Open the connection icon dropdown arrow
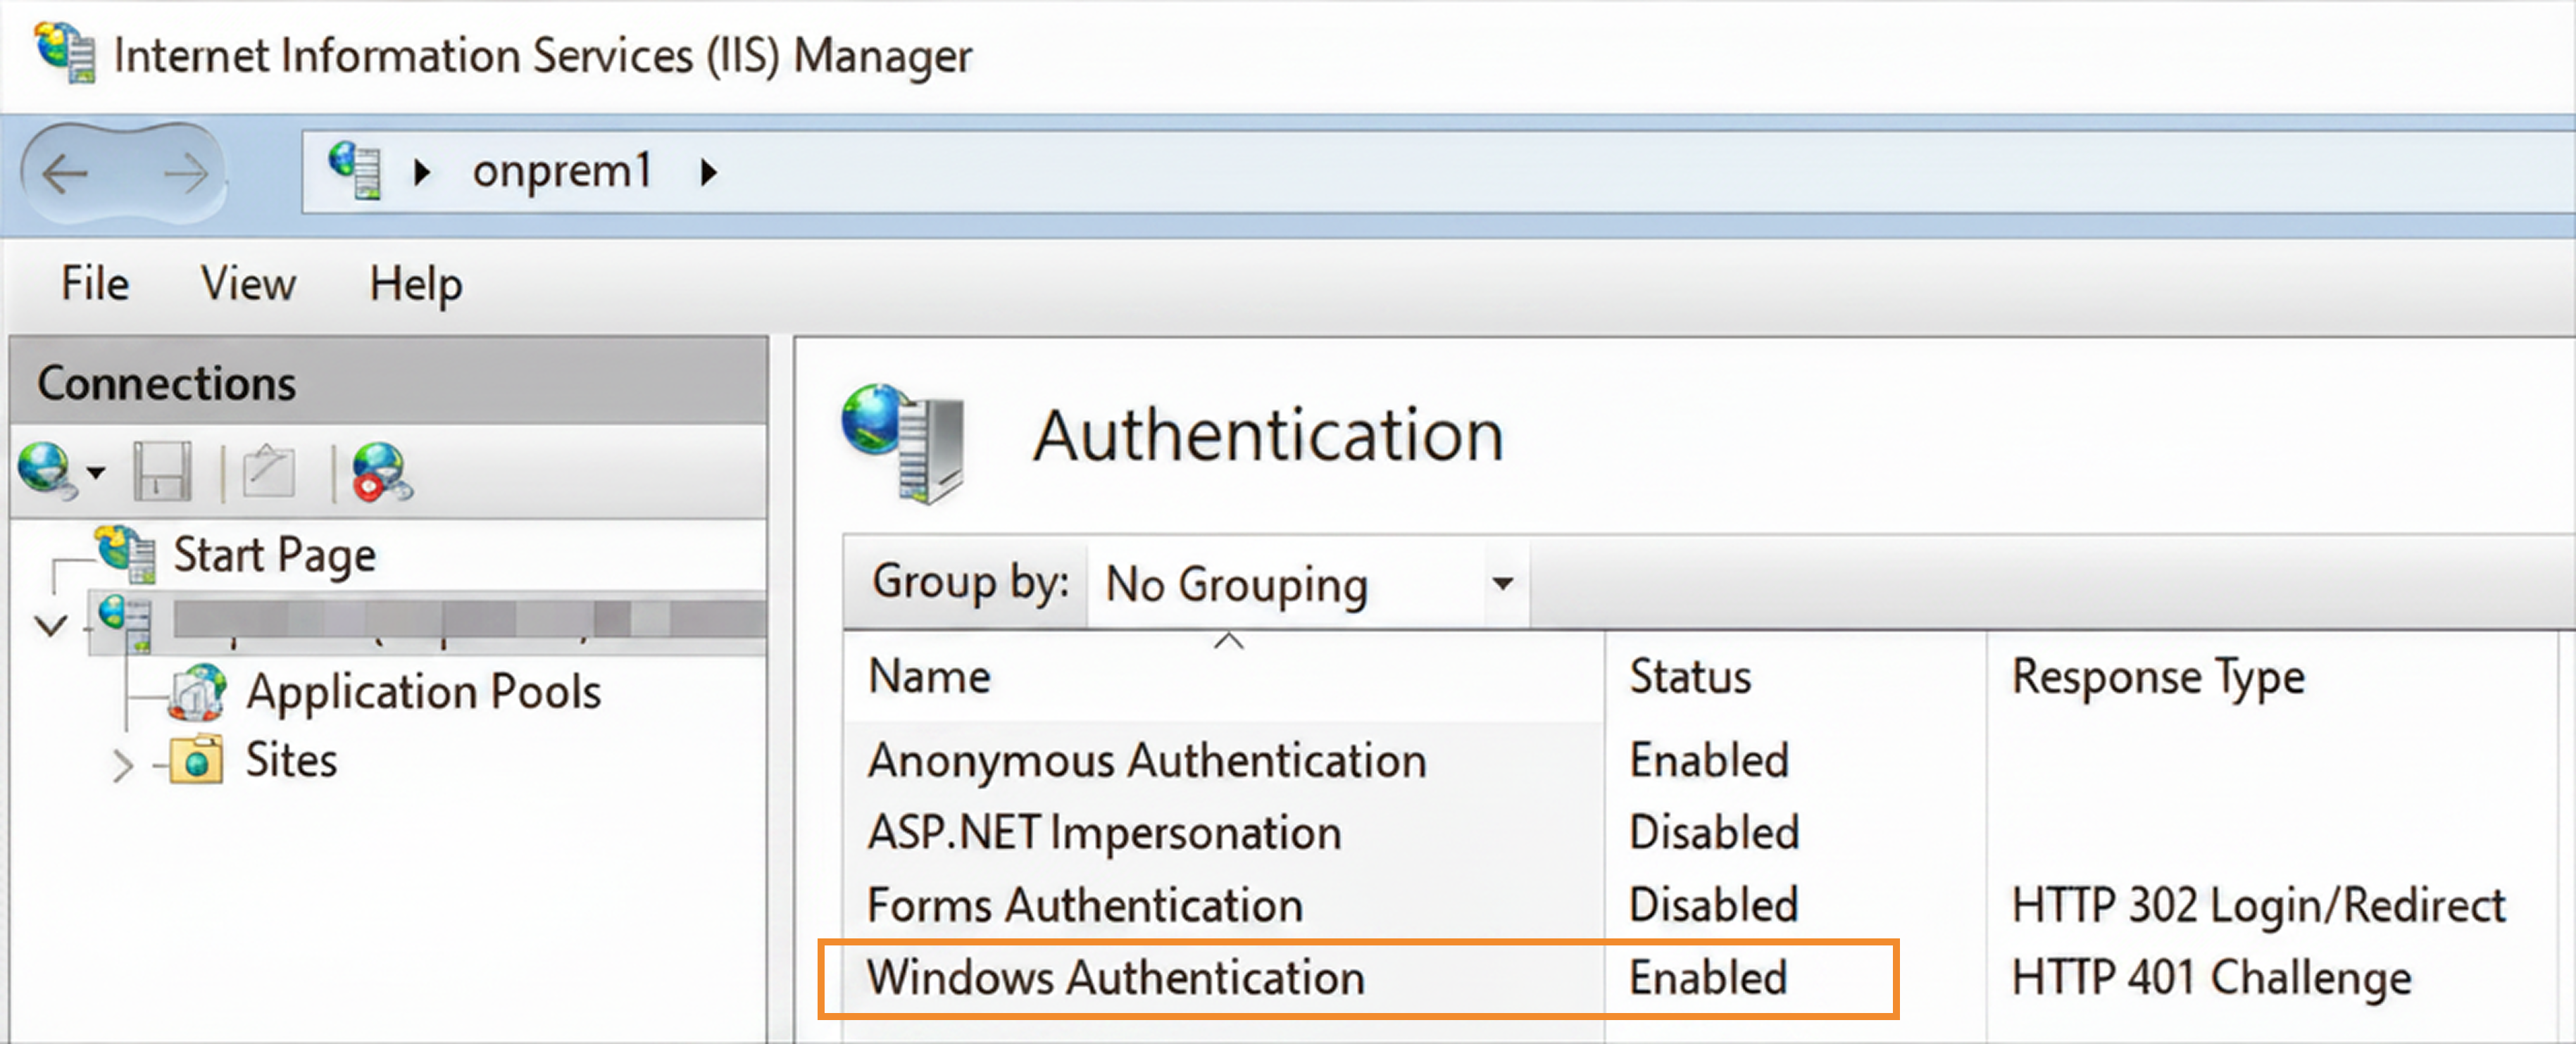 point(96,472)
